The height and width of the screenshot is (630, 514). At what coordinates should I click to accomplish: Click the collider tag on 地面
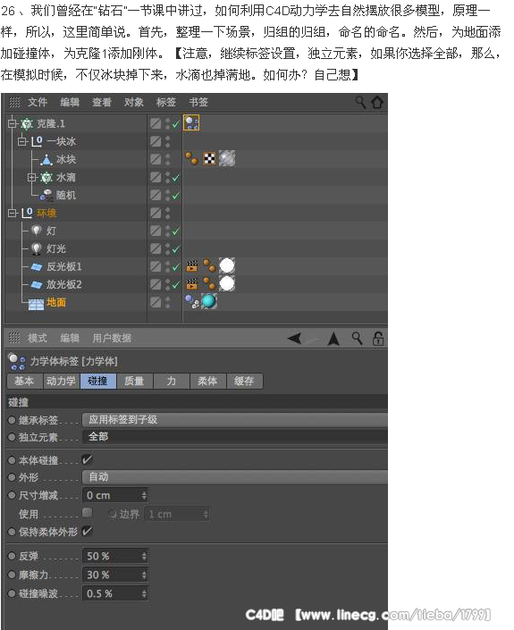coord(192,302)
